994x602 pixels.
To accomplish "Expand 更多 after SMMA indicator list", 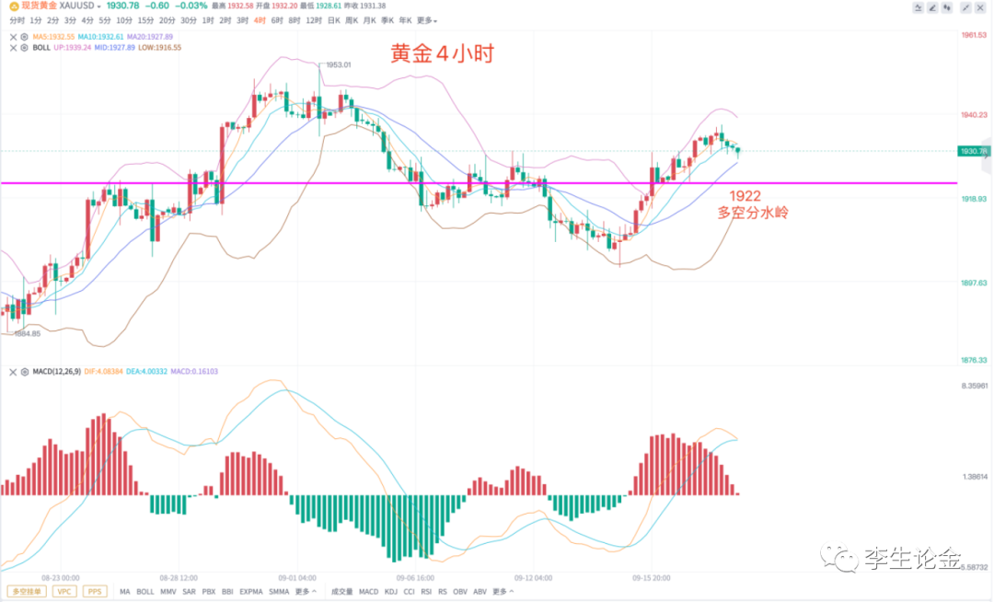I will (x=306, y=591).
